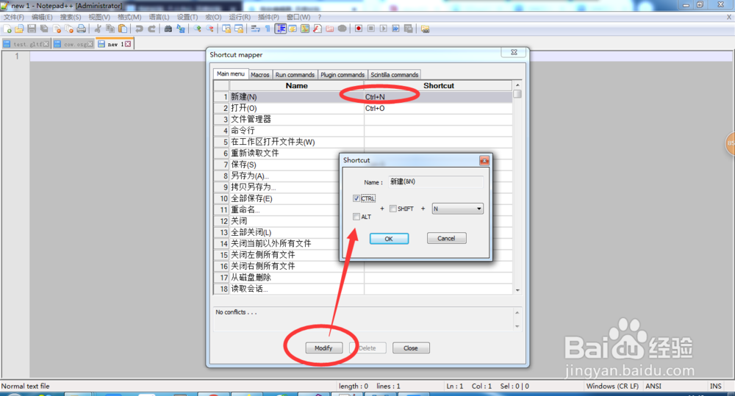This screenshot has width=735, height=396.
Task: Uncheck the CTRL checkbox
Action: 356,198
